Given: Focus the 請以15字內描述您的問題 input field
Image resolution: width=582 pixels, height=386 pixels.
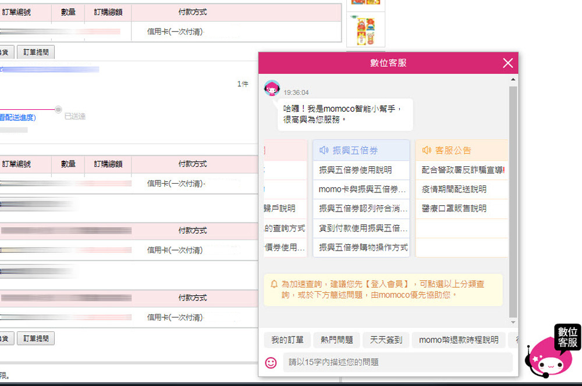Looking at the screenshot, I should point(398,362).
